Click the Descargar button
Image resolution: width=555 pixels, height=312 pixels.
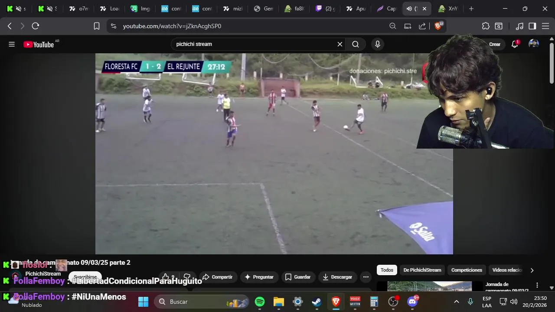click(338, 277)
